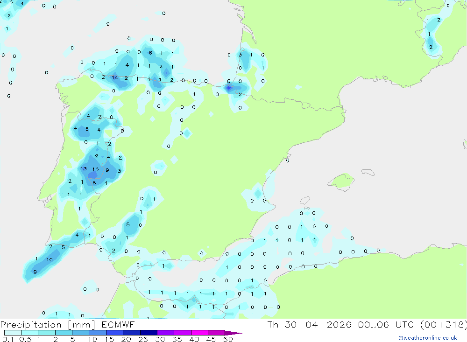Click the 40–45 mm magenta legend swatch
Screen dimensions: 467x342
(199, 333)
